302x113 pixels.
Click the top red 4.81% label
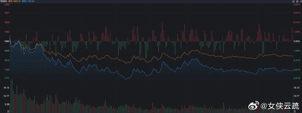297,4
